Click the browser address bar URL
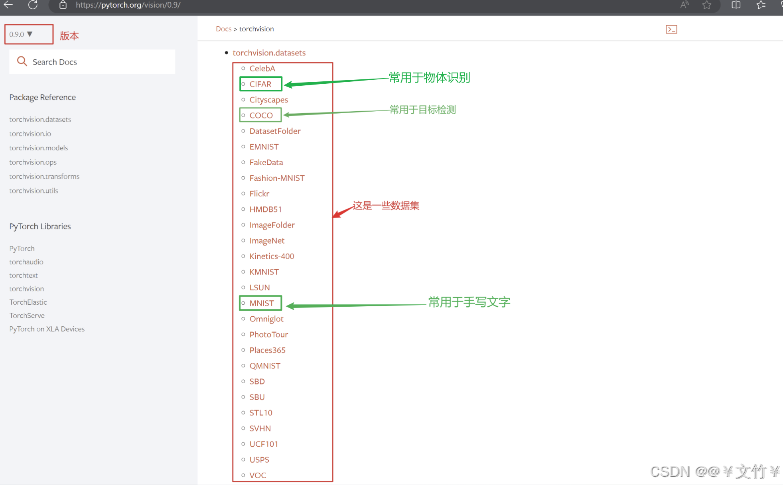This screenshot has height=485, width=783. [128, 5]
